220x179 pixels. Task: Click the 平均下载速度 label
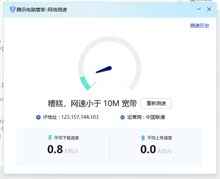67,138
